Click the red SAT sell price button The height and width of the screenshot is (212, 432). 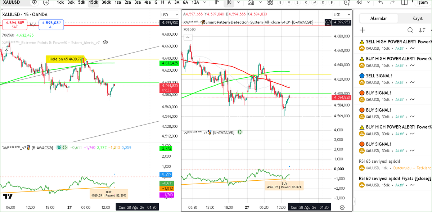point(14,24)
